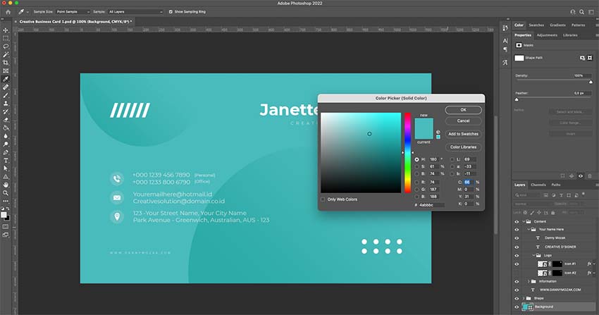Screen dimensions: 599x315
Task: Collapse the Content group
Action: pos(524,221)
